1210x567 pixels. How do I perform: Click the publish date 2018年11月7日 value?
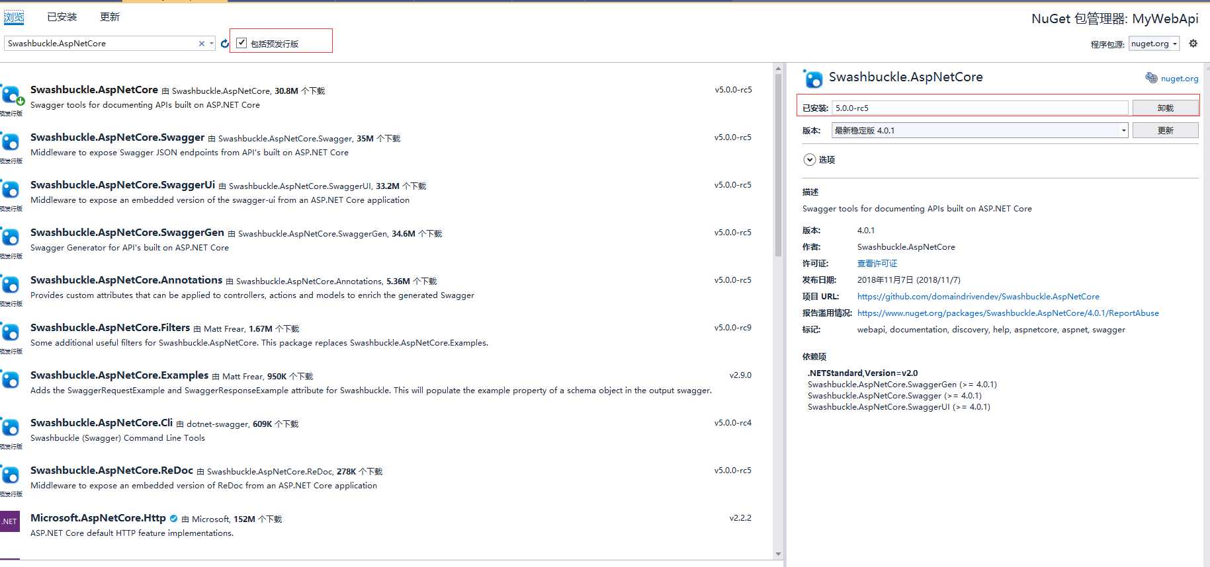pyautogui.click(x=909, y=280)
